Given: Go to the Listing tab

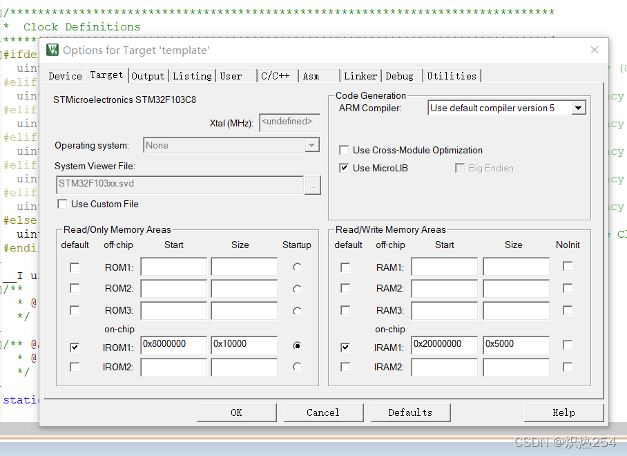Looking at the screenshot, I should point(192,76).
